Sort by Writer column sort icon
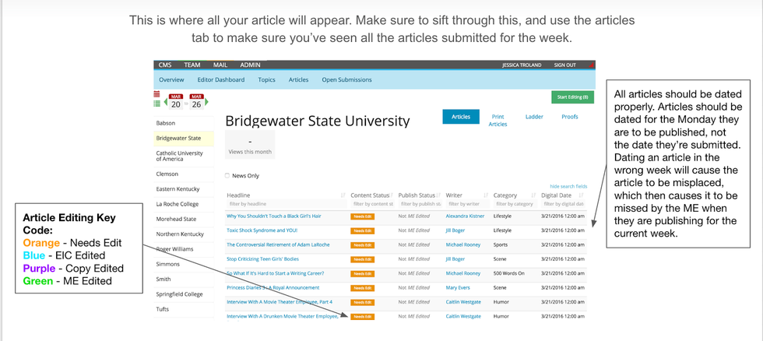Viewport: 763px width, 341px height. pos(486,195)
